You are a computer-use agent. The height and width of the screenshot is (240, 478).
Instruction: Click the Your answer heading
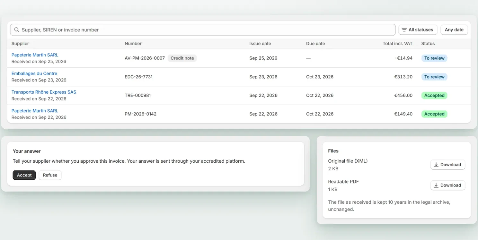pos(27,151)
